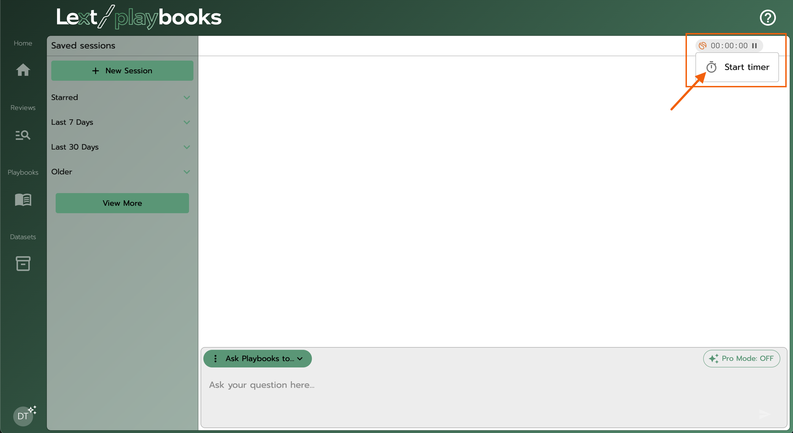
Task: Click New Session button
Action: point(122,71)
